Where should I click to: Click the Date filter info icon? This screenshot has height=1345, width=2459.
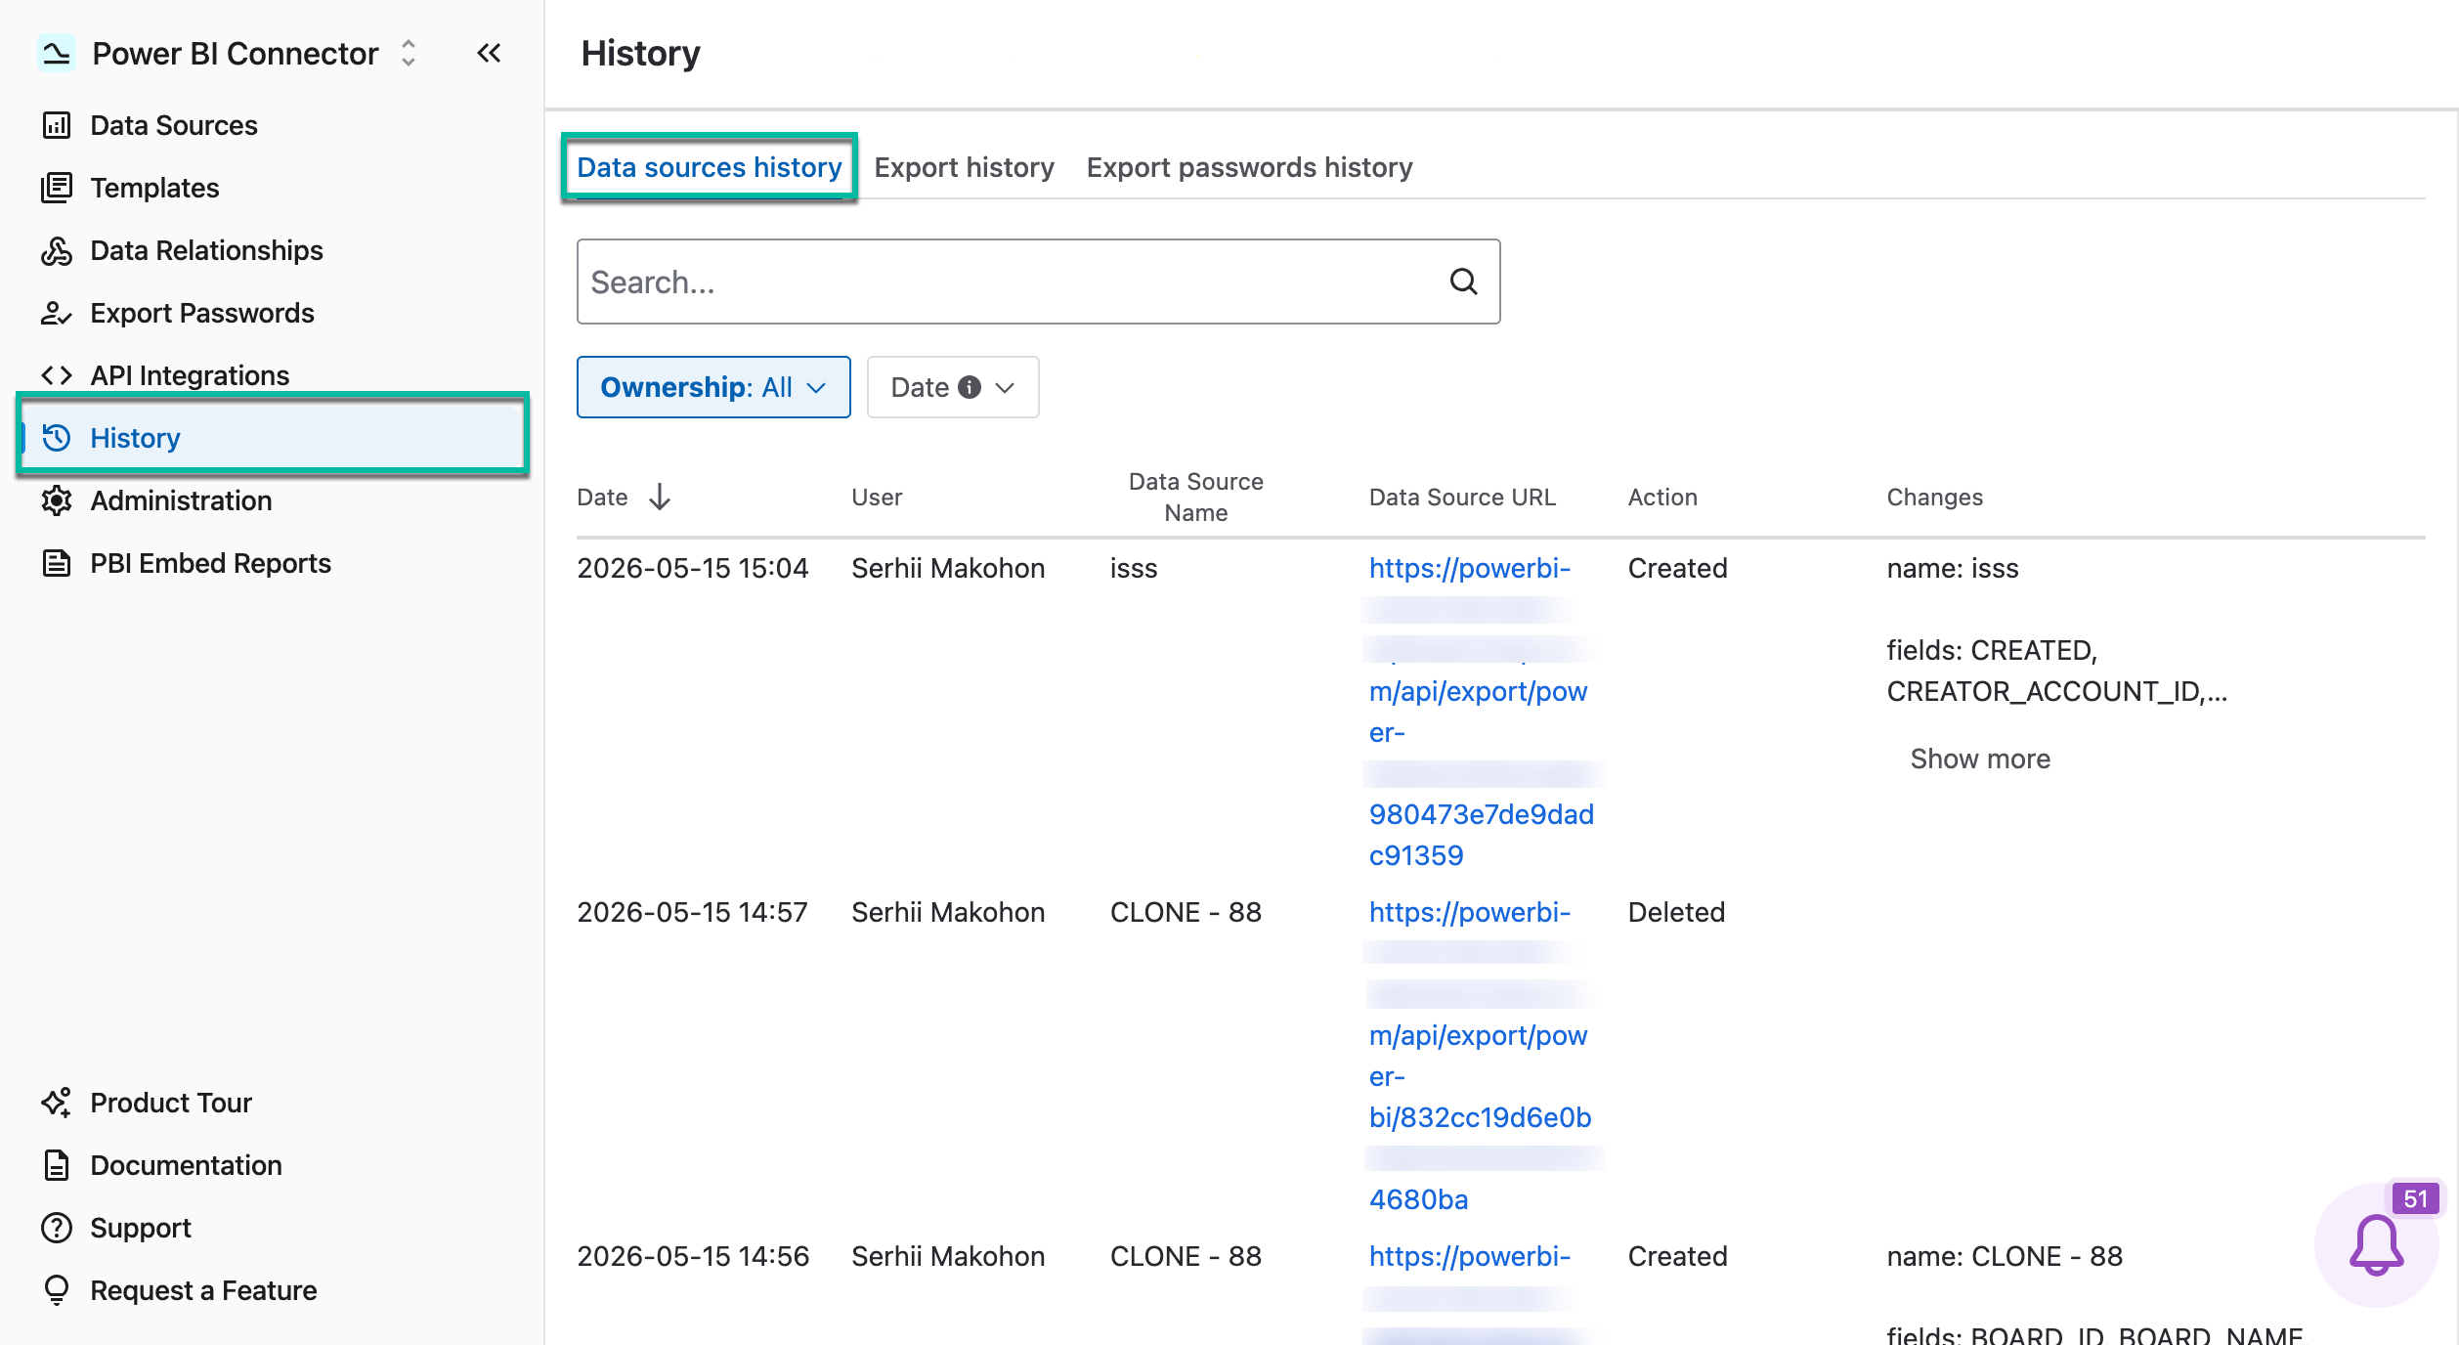[x=969, y=387]
